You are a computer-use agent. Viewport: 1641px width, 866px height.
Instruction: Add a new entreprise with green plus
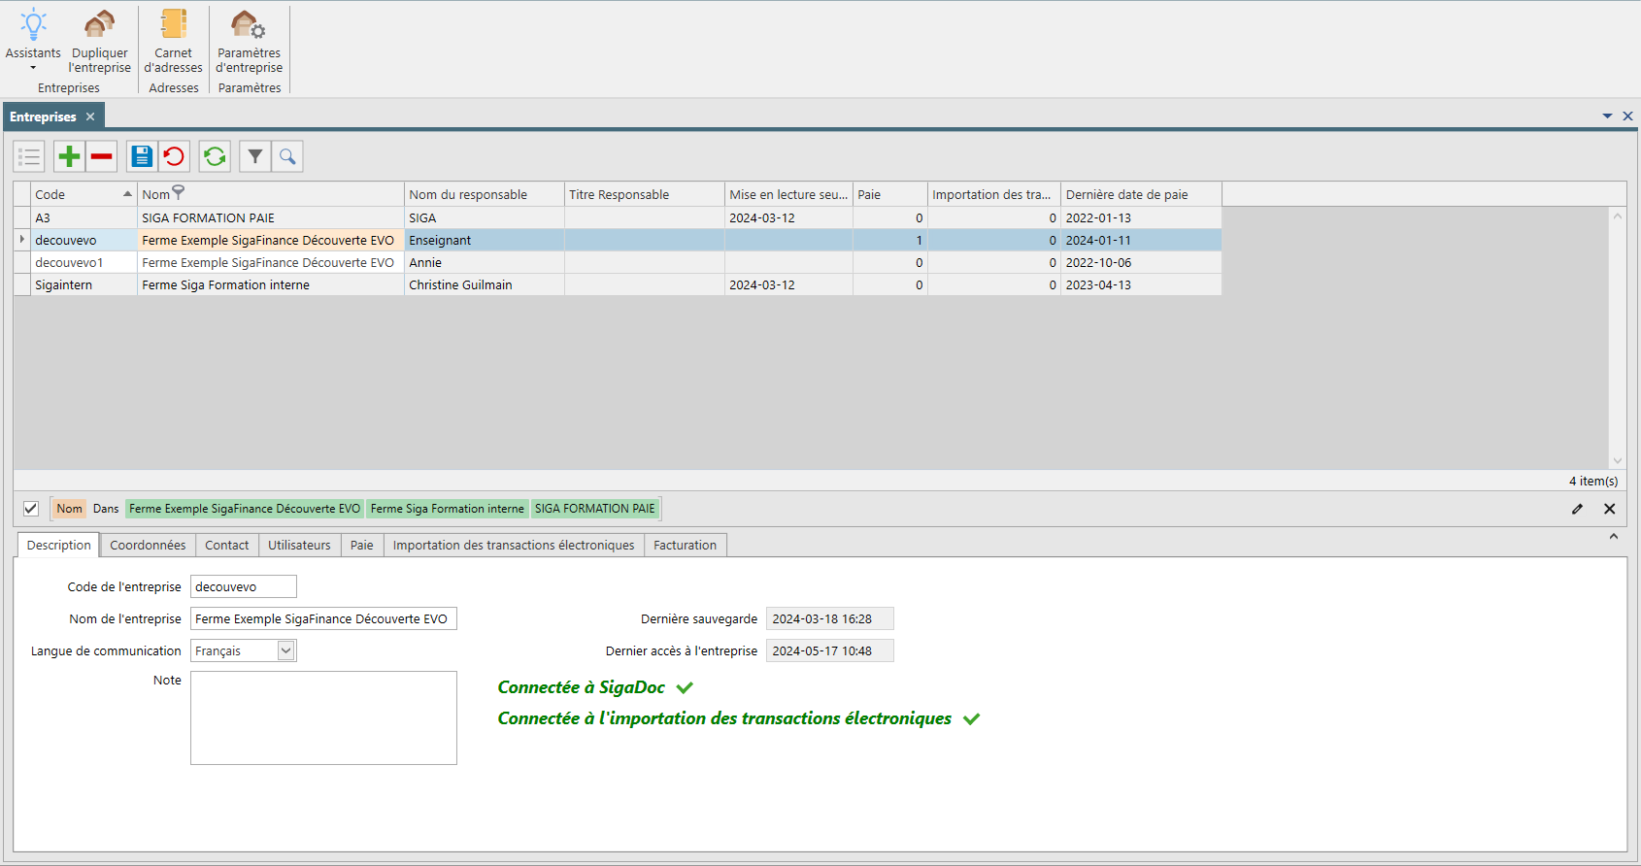(x=69, y=156)
